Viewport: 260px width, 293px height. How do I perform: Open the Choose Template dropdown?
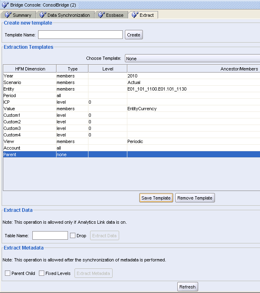(192, 59)
